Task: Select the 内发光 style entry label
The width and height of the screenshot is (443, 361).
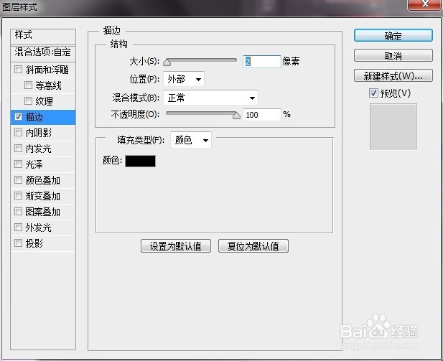Action: [39, 149]
